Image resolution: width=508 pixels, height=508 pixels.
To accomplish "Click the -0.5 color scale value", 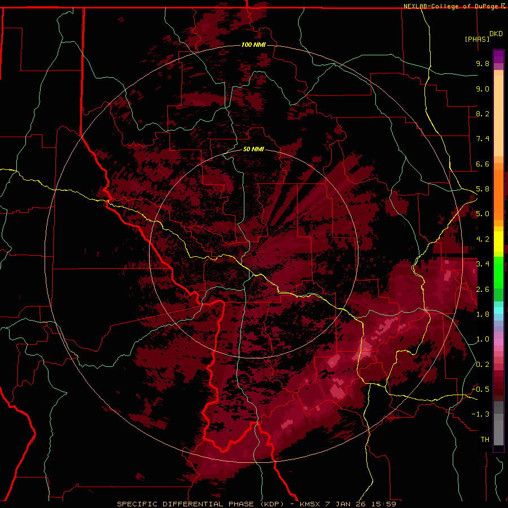I will tap(481, 389).
